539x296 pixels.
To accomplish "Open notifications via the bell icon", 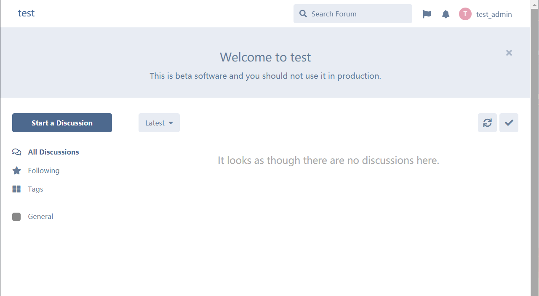I will (x=446, y=14).
